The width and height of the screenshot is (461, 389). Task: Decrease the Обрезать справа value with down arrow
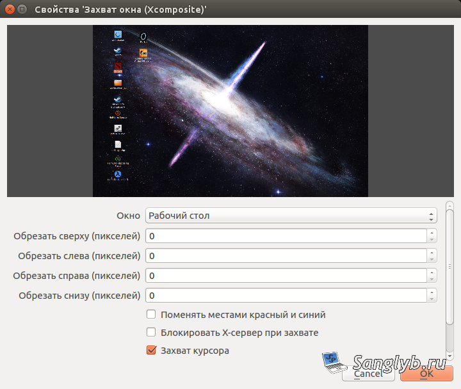click(x=432, y=279)
